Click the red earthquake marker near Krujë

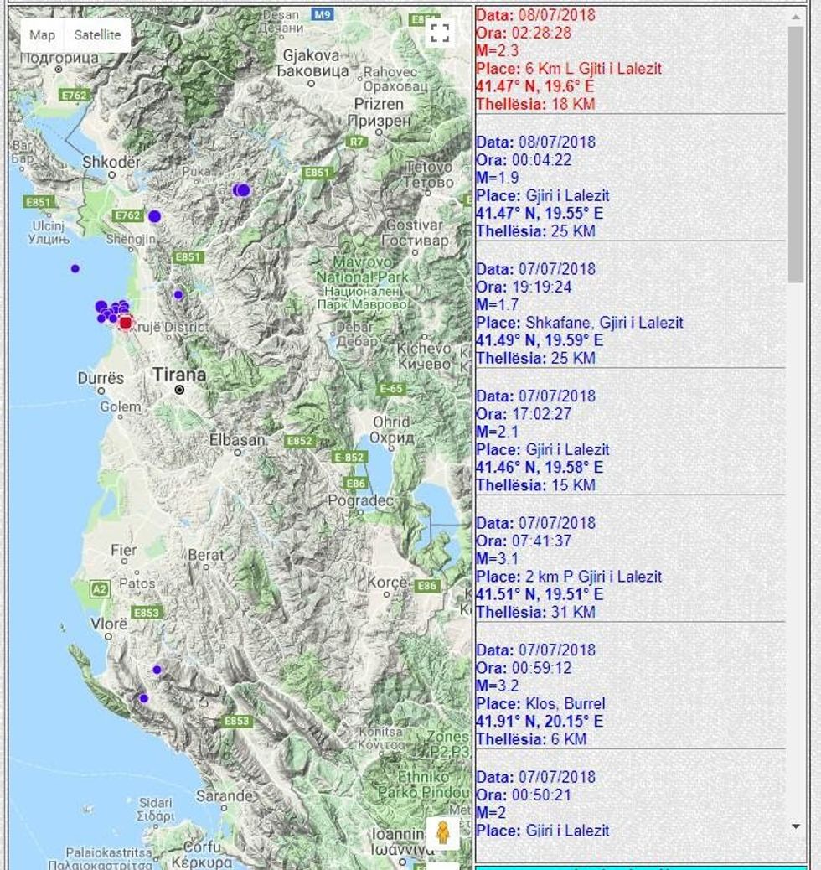pyautogui.click(x=126, y=323)
